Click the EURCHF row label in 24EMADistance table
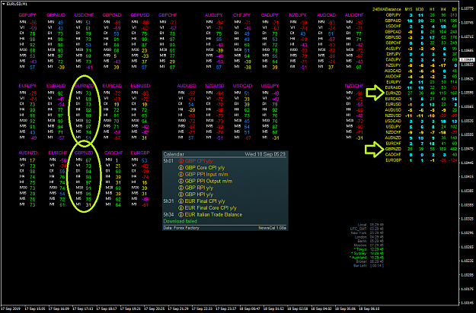The width and height of the screenshot is (476, 313). tap(394, 144)
